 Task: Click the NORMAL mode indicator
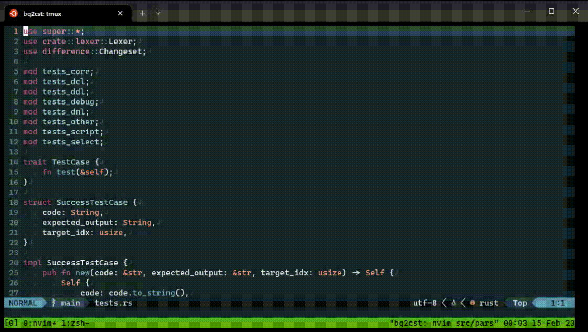coord(23,303)
